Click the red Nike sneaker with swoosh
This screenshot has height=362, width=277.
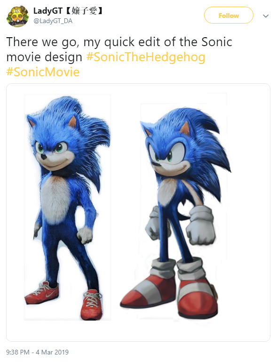[x=42, y=293]
